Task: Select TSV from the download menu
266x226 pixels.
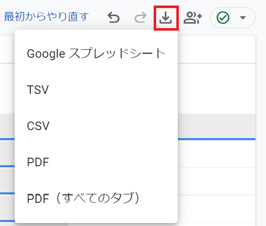Action: [96, 90]
